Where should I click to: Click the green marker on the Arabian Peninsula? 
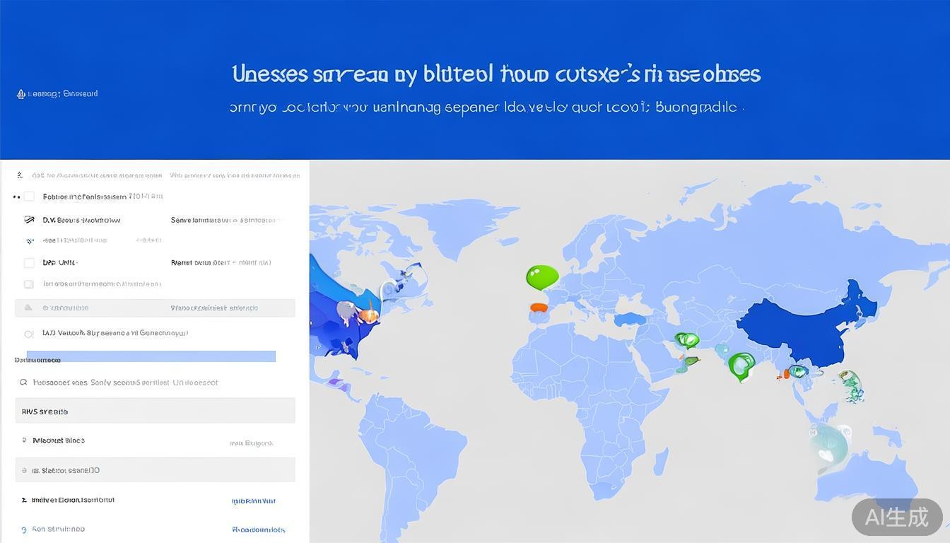pos(686,340)
